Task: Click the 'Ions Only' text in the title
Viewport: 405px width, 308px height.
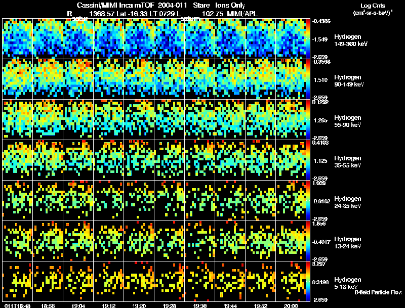Action: coord(230,6)
